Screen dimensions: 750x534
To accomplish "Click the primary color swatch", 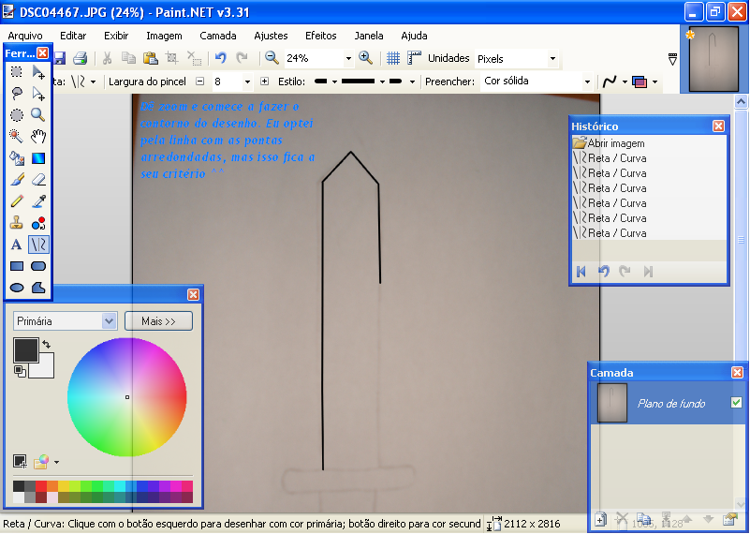I will pyautogui.click(x=25, y=350).
